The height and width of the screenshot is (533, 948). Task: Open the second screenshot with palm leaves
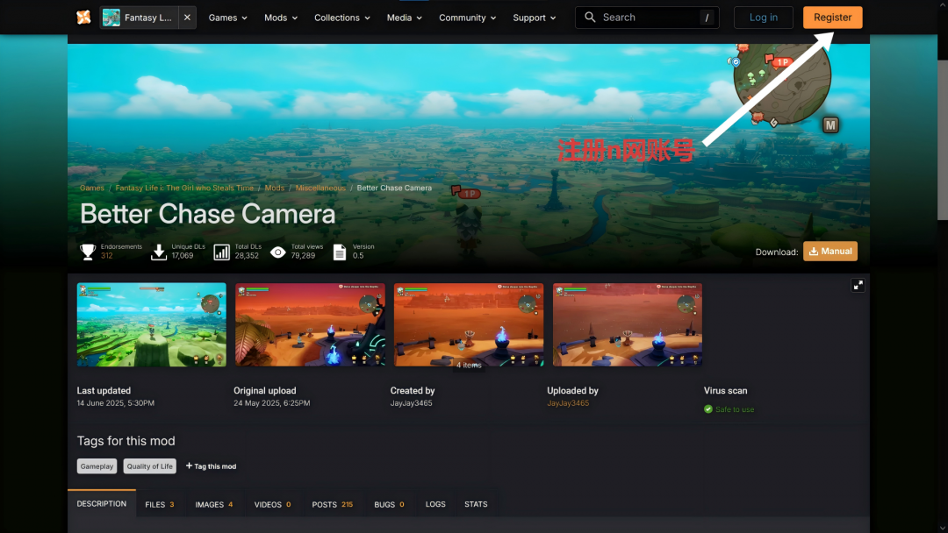pyautogui.click(x=310, y=324)
